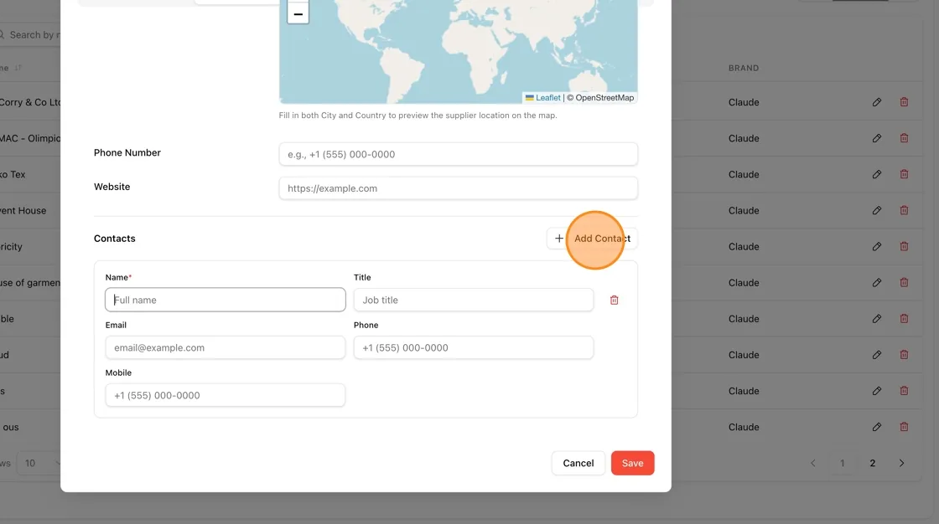Focus the contact Job title field
939x524 pixels.
click(474, 300)
